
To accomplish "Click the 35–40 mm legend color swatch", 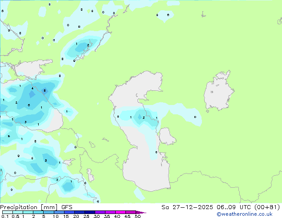I will 110,212.
